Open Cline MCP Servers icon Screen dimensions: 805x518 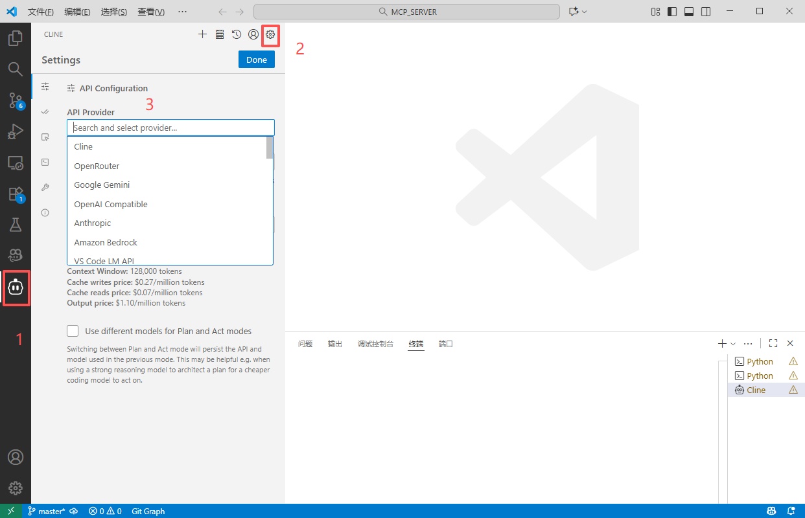pyautogui.click(x=220, y=34)
